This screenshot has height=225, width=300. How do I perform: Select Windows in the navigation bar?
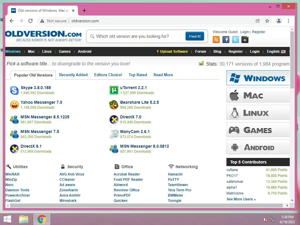click(x=13, y=52)
